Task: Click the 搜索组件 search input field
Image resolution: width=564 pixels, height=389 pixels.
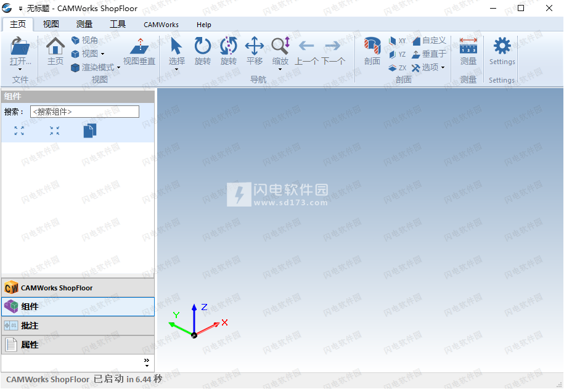Action: click(x=84, y=112)
